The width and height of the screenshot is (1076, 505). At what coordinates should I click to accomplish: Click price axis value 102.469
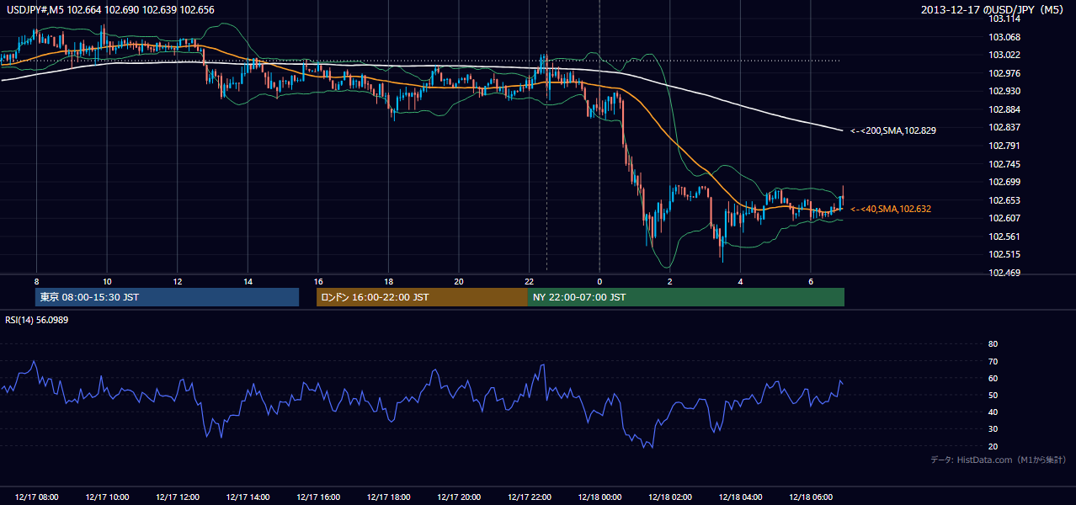tap(1004, 273)
